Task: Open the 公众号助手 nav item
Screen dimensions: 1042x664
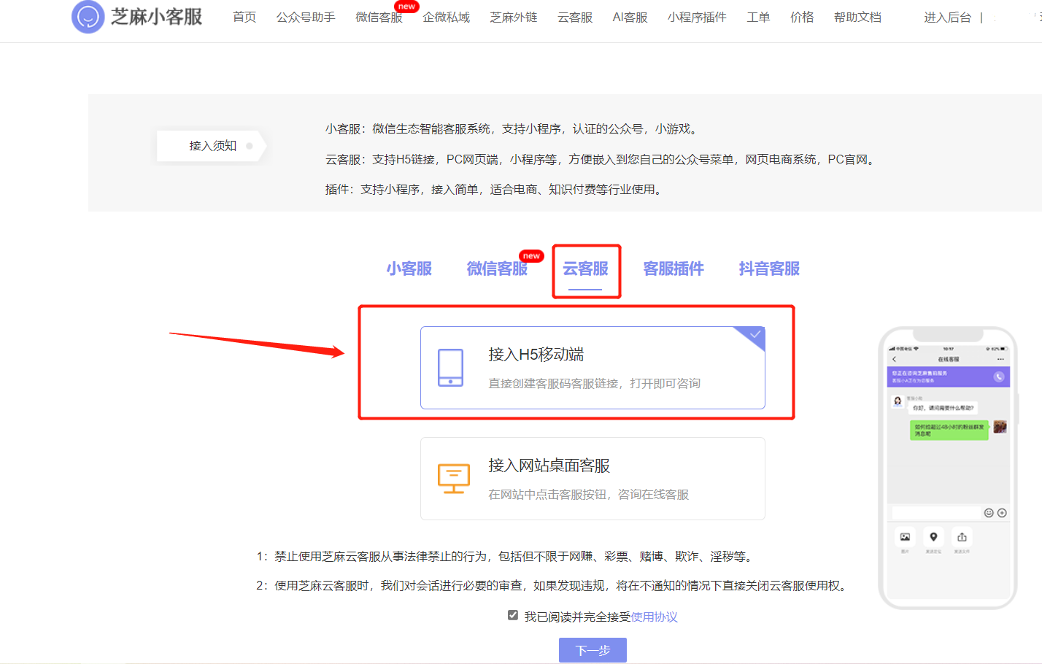Action: [x=306, y=17]
